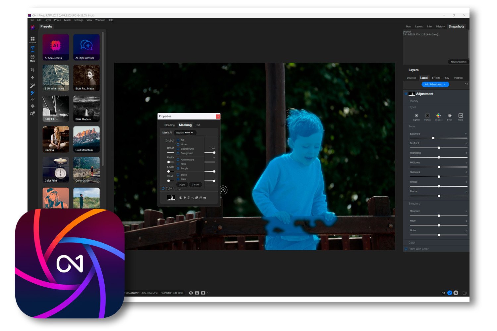The image size is (497, 331).
Task: Expand the chevron next to bottom bar view icons
Action: pos(208,293)
